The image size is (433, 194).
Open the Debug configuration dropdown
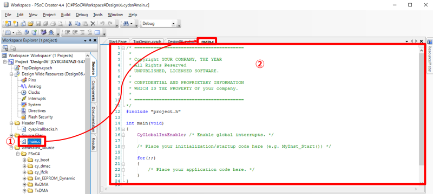point(174,24)
